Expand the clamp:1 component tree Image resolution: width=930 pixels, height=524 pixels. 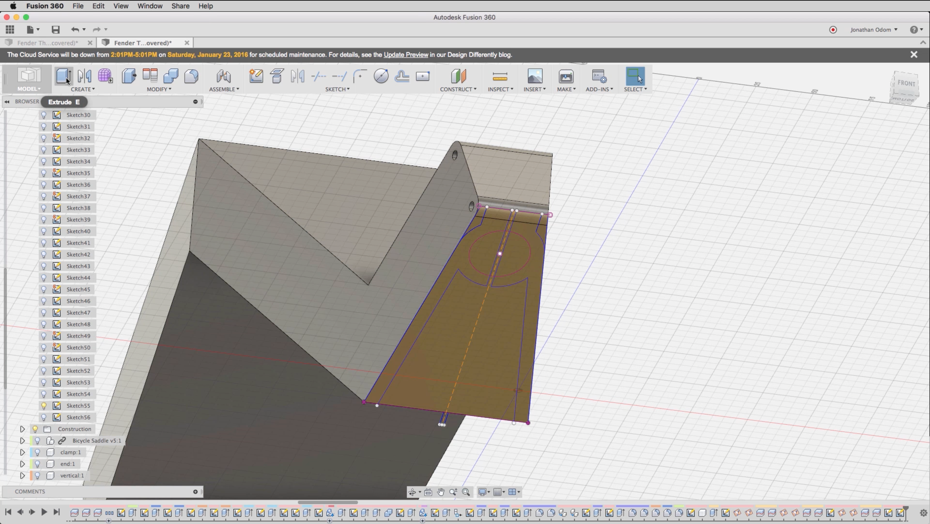click(x=22, y=452)
